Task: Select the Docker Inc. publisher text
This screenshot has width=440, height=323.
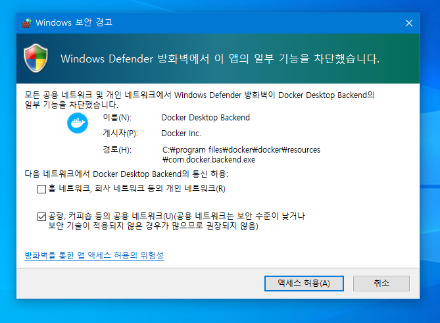Action: [181, 134]
